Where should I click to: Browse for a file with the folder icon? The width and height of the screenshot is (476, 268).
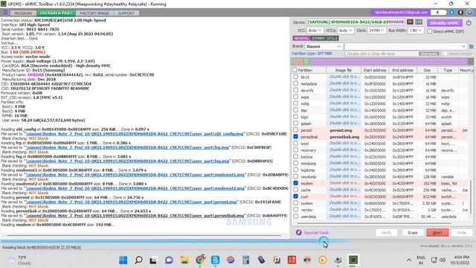point(471,46)
